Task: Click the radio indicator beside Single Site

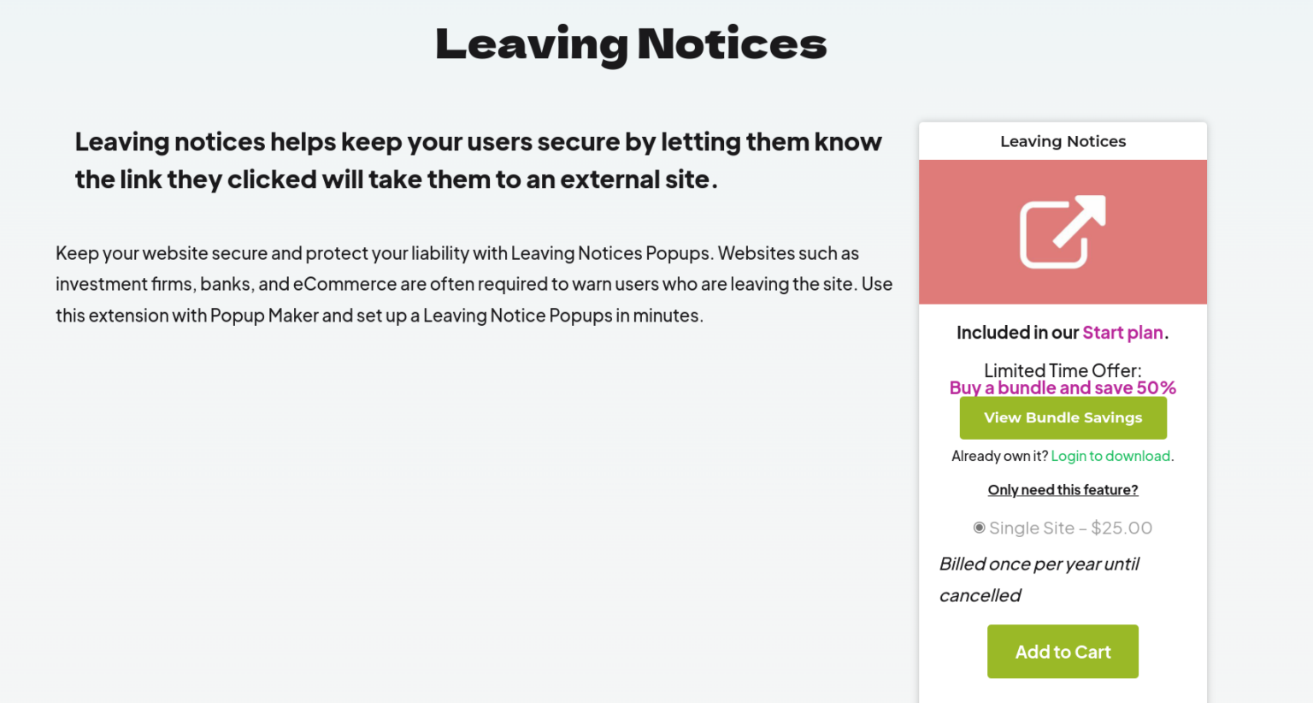Action: click(x=979, y=527)
